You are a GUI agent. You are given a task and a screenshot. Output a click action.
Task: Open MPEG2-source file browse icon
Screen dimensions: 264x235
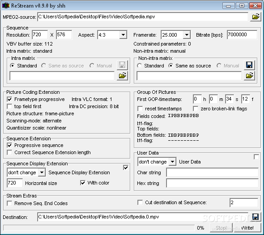[x=255, y=17]
